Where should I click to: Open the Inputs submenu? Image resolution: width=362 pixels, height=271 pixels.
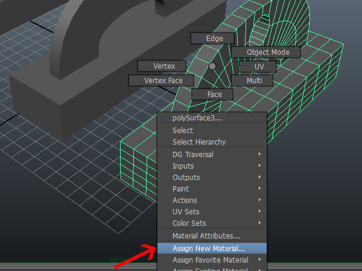click(x=212, y=166)
